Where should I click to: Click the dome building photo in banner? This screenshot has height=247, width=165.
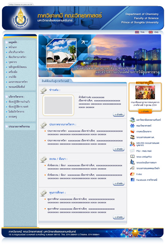(x=61, y=53)
